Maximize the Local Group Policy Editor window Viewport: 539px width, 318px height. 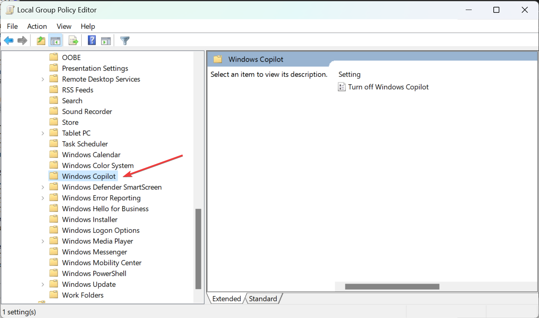tap(496, 10)
